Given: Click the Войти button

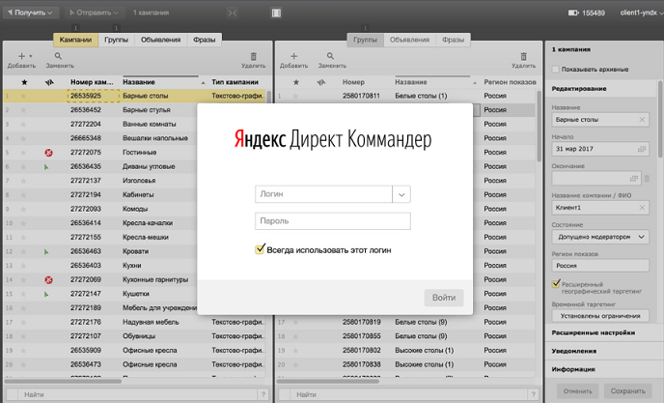Looking at the screenshot, I should pos(444,298).
